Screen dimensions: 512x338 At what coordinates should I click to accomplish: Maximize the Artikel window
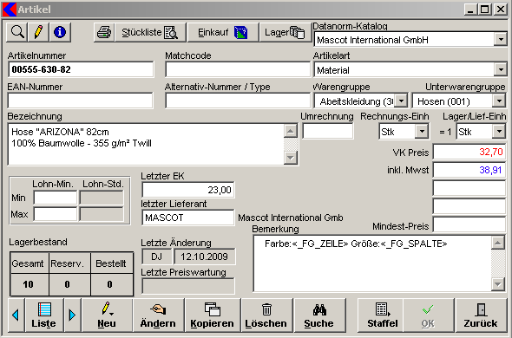click(485, 10)
